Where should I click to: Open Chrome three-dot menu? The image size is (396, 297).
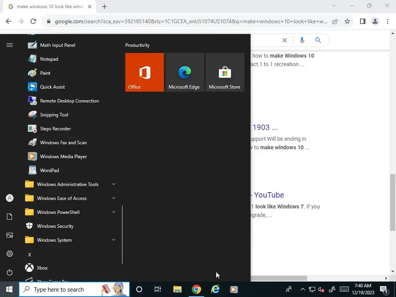(x=387, y=21)
